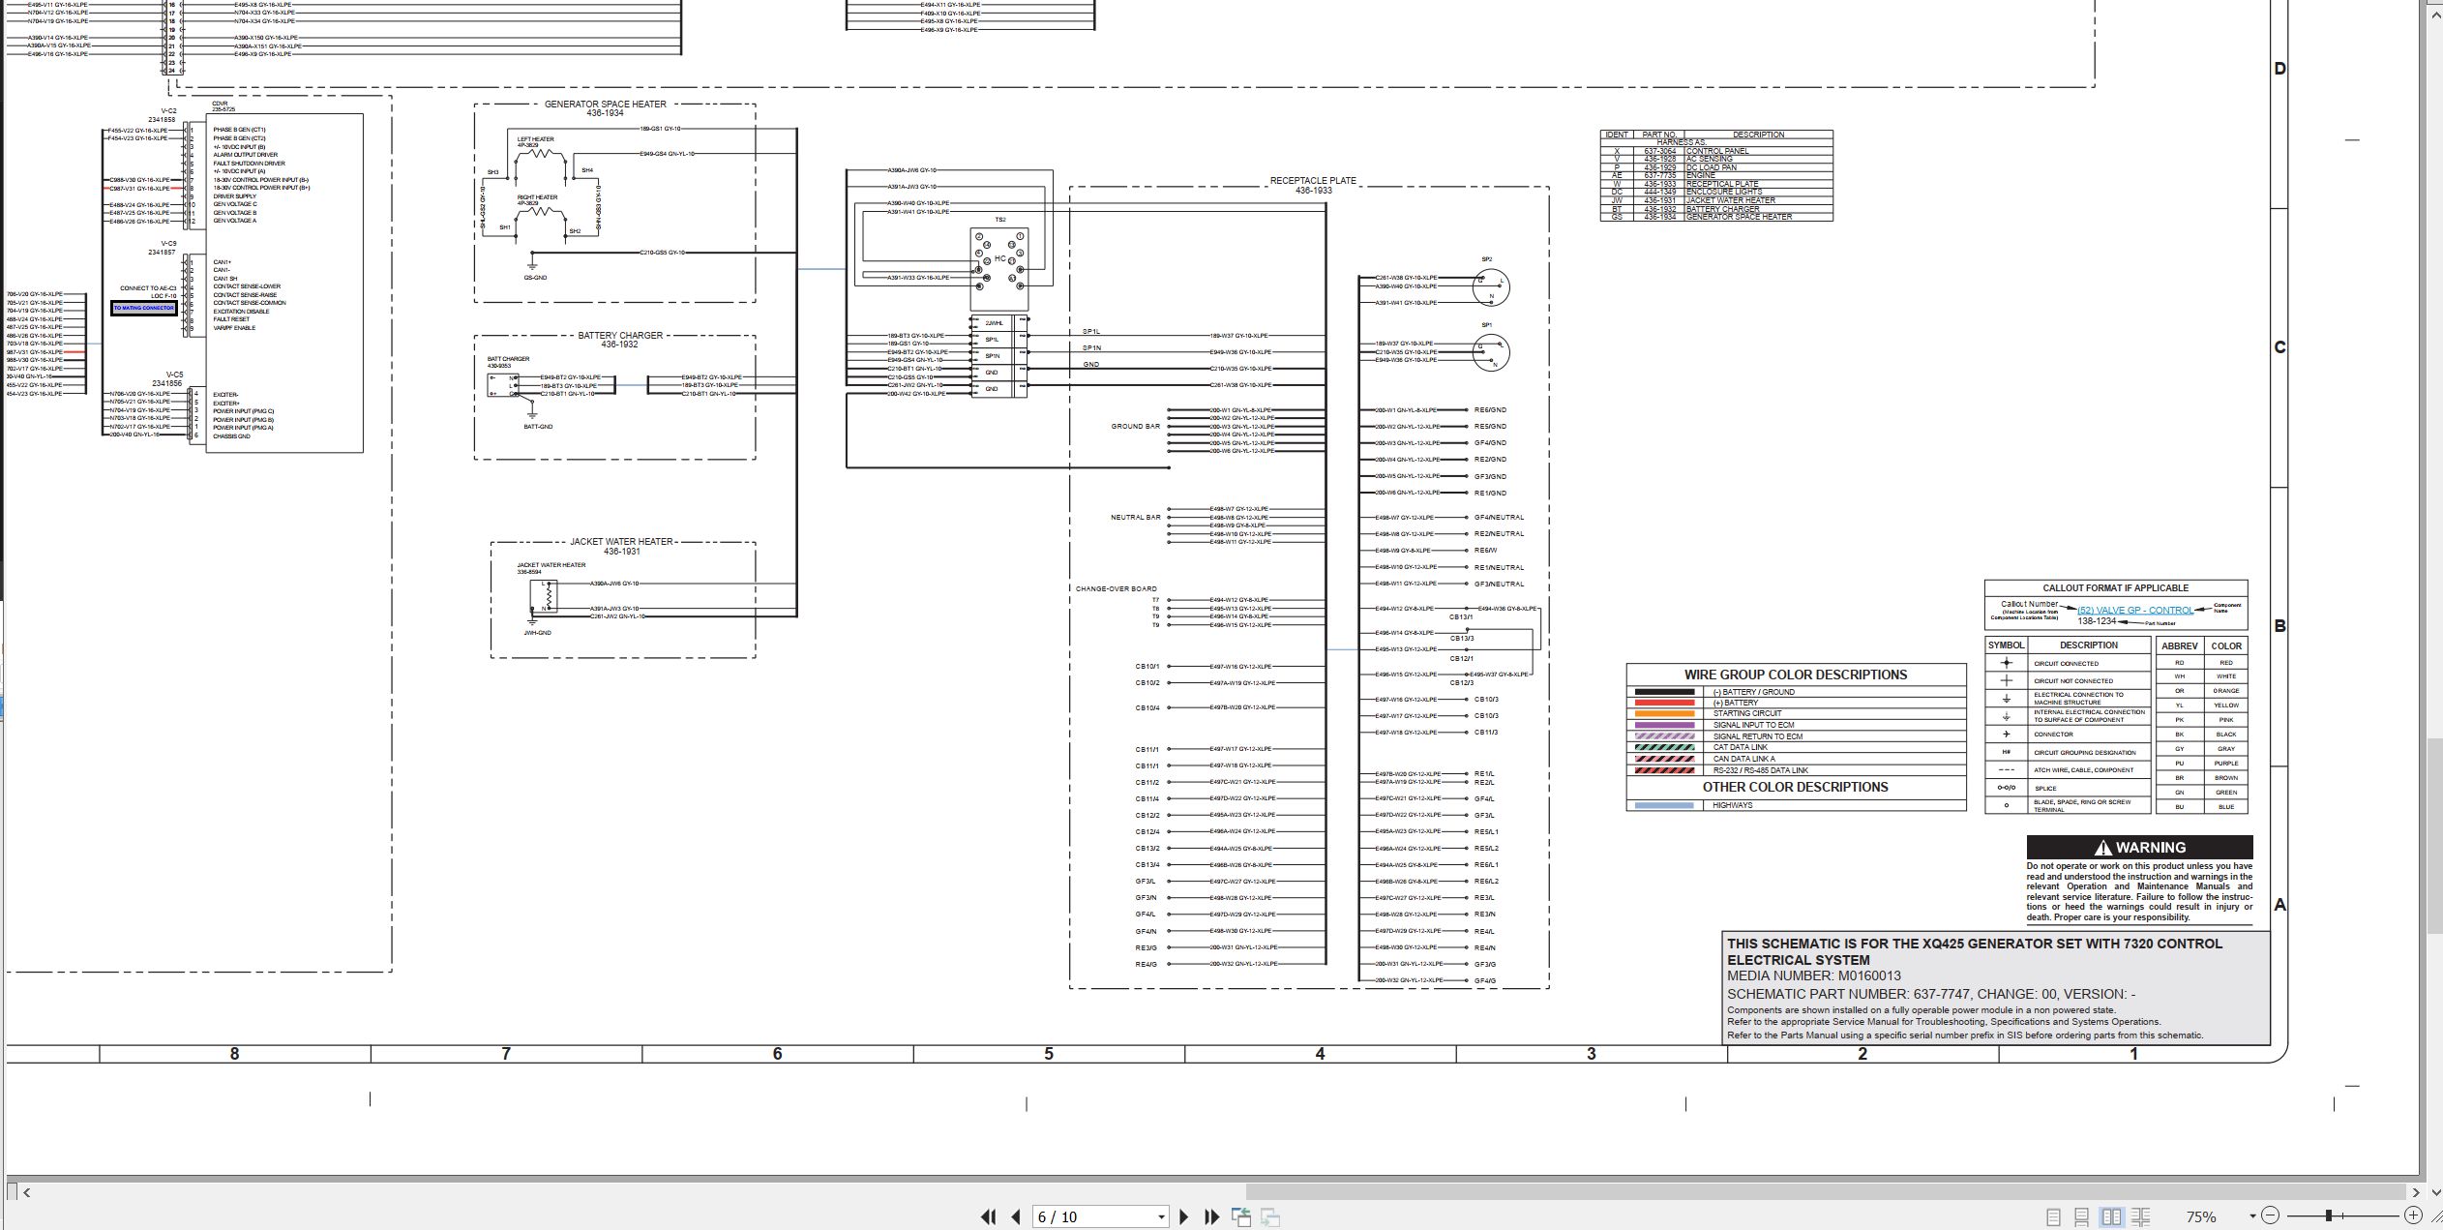Click grid row letter B on the right border

click(x=2279, y=626)
